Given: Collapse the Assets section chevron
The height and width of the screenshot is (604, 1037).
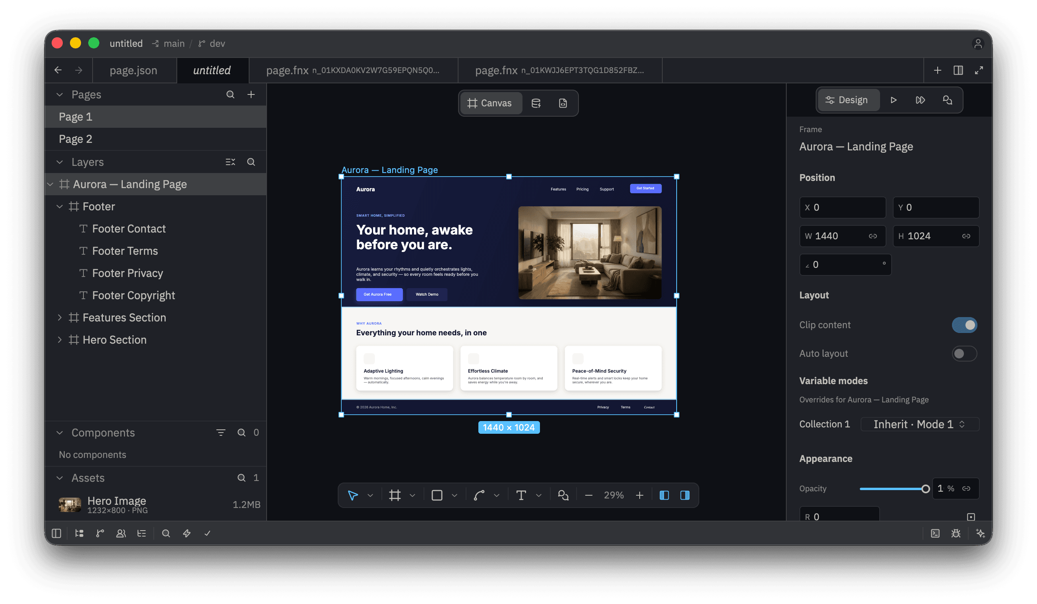Looking at the screenshot, I should [x=60, y=478].
